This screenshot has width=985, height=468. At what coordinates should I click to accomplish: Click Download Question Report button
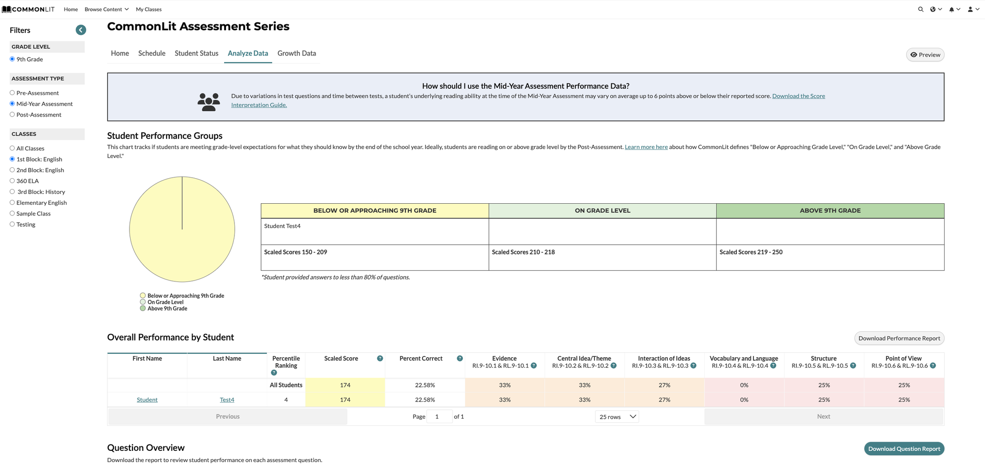tap(904, 448)
